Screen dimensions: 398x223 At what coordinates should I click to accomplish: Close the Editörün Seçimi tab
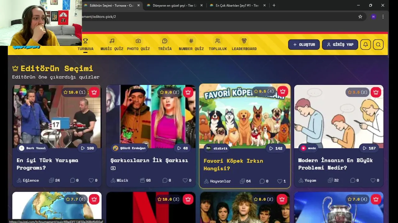coord(138,5)
